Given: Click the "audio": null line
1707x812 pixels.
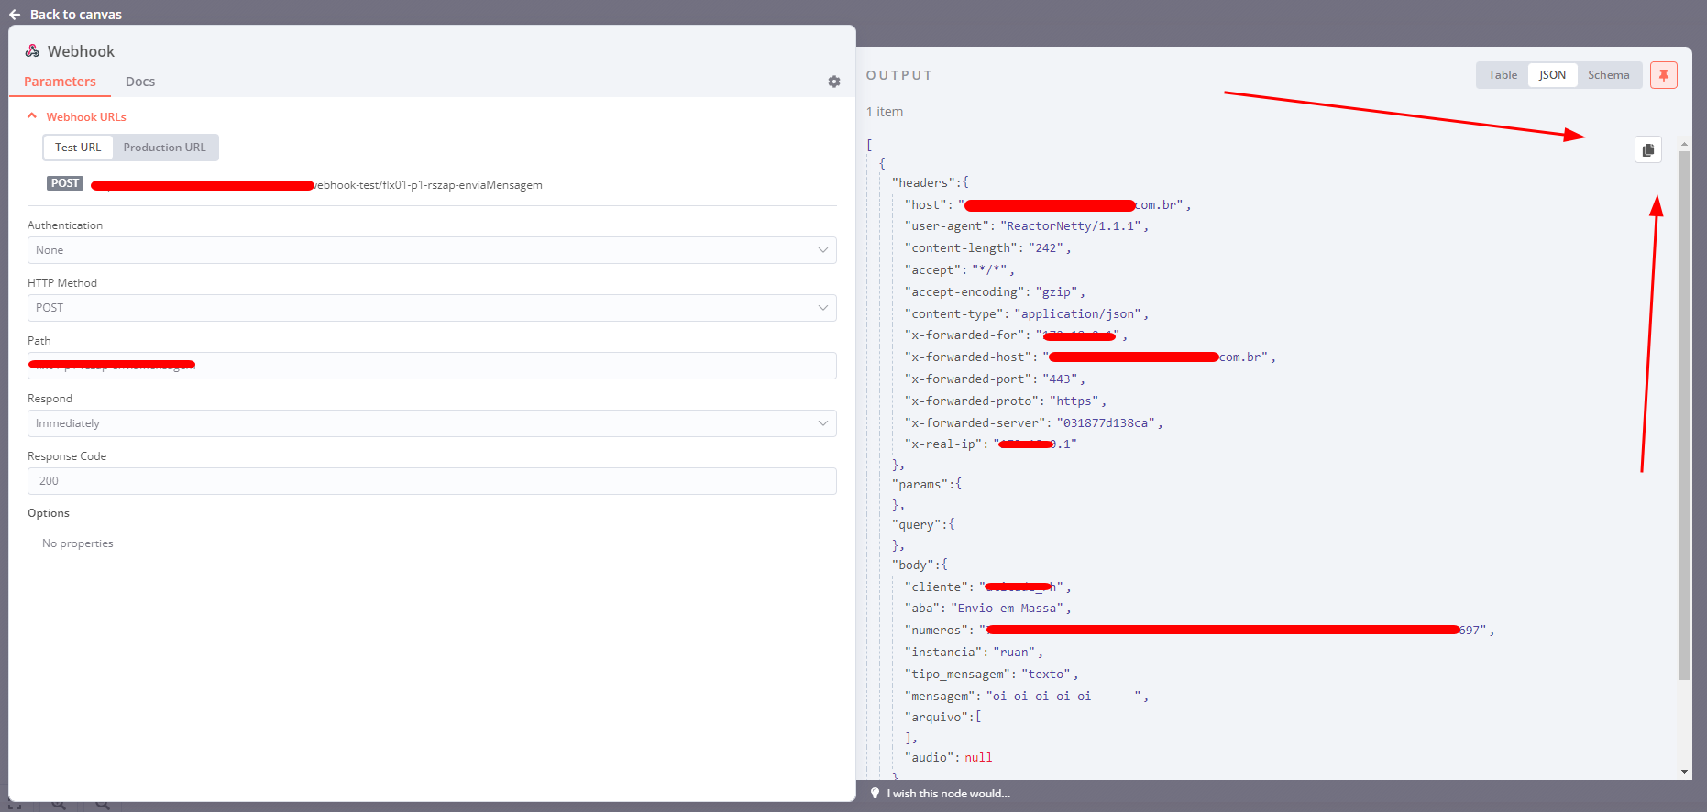Looking at the screenshot, I should coord(949,758).
